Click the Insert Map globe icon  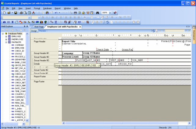(46, 22)
